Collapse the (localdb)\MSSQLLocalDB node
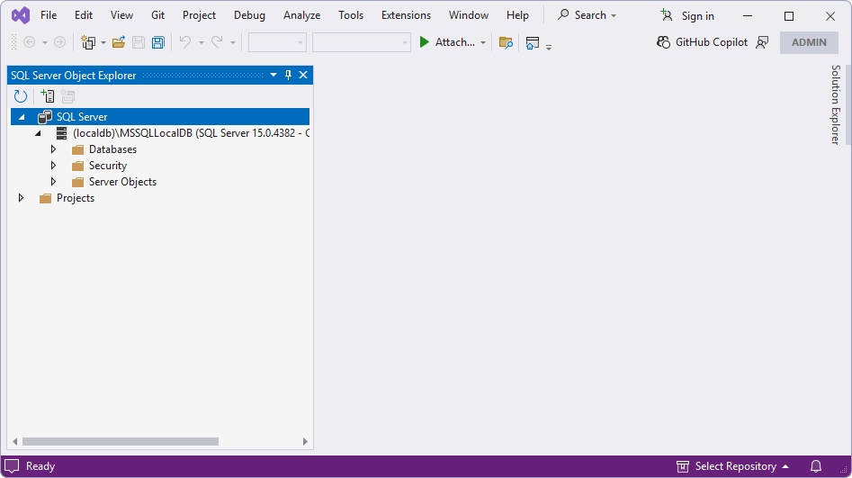The width and height of the screenshot is (852, 478). (x=38, y=133)
